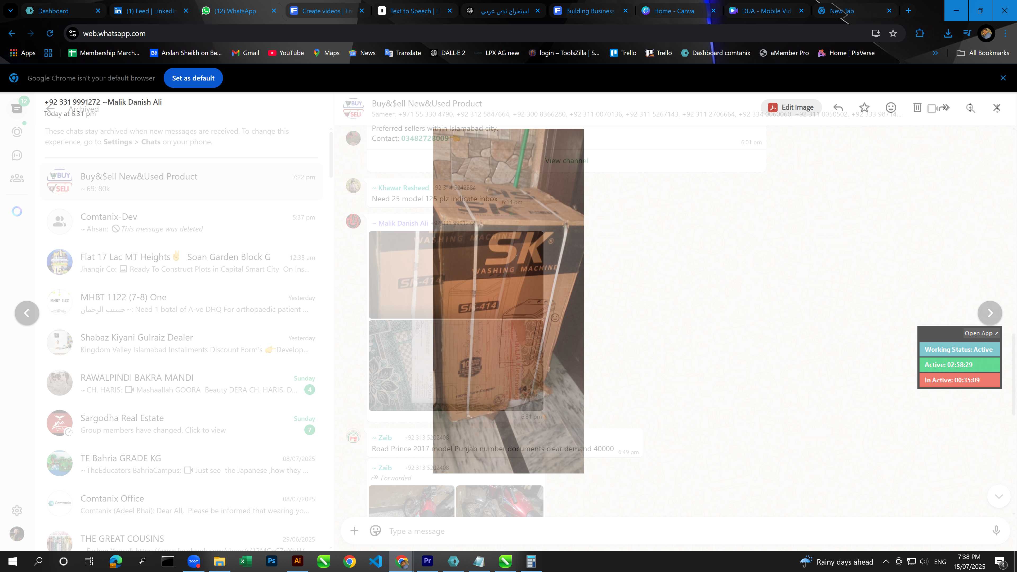
Task: Open the Comtanix Office chat
Action: [x=181, y=504]
